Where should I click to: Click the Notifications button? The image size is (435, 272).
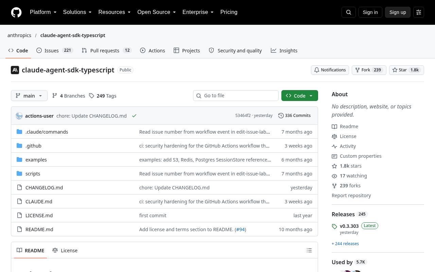(x=330, y=70)
